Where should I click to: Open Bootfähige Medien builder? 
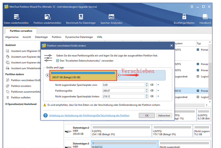pyautogui.click(x=184, y=19)
